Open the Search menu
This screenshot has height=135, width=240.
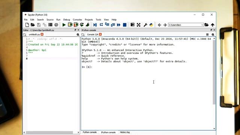tap(40, 19)
